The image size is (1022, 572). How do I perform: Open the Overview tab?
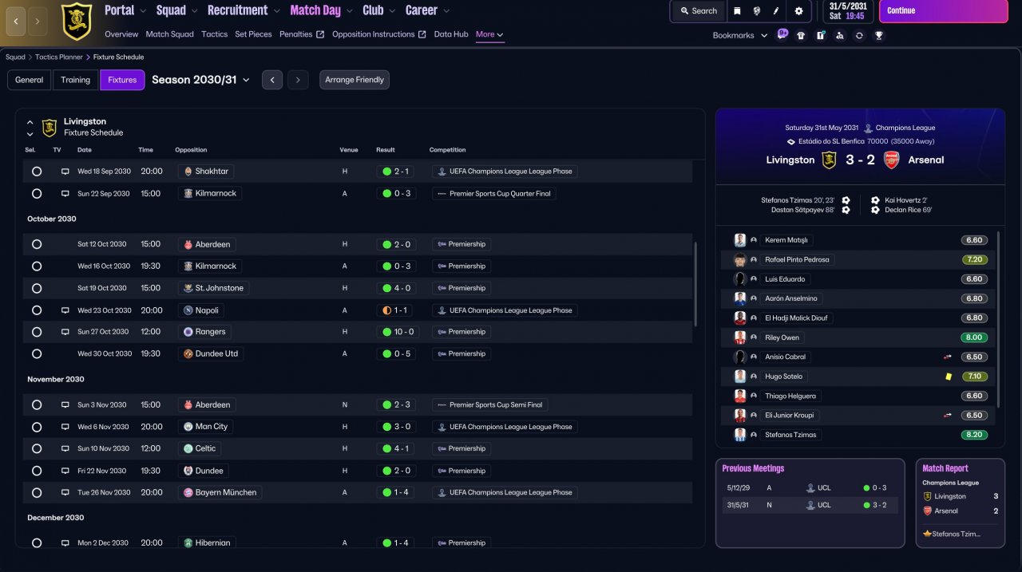[121, 34]
